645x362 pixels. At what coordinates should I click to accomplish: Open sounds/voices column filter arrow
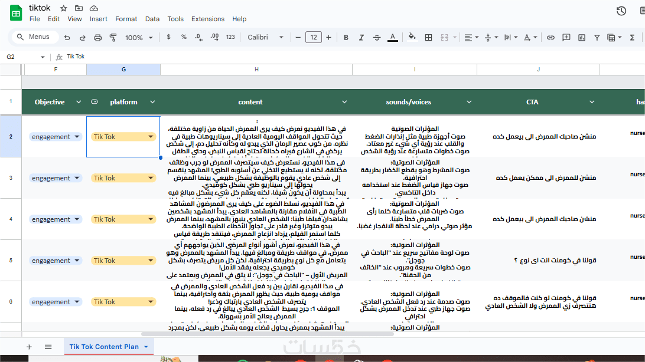pos(468,102)
